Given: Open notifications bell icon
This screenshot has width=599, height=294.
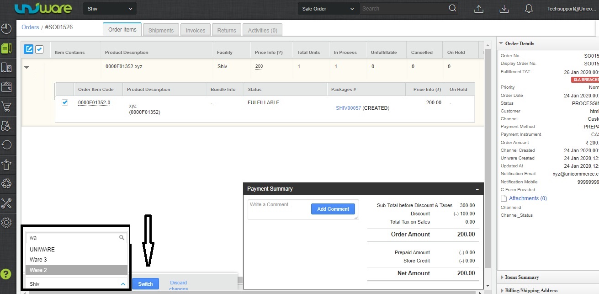Looking at the screenshot, I should 529,9.
